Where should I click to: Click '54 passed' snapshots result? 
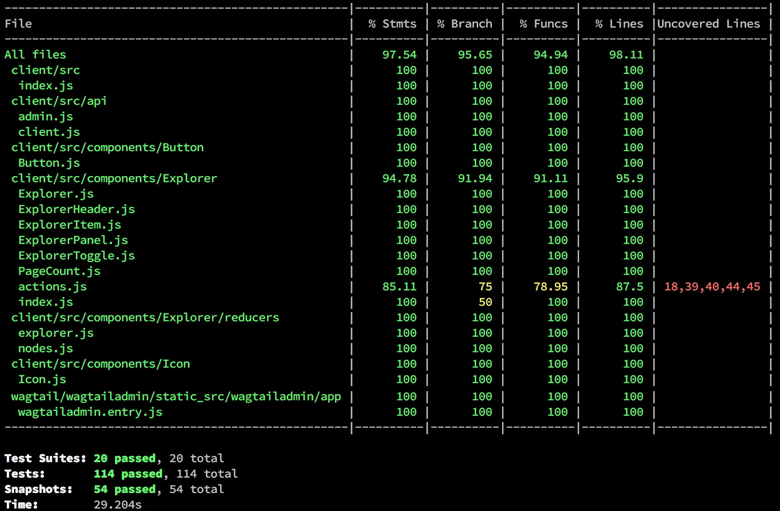click(125, 489)
